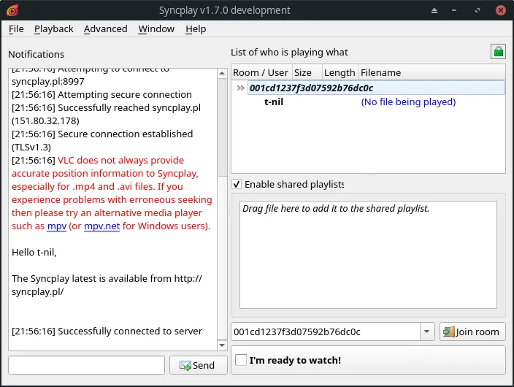
Task: Toggle Enable shared playlists checkbox
Action: (237, 184)
